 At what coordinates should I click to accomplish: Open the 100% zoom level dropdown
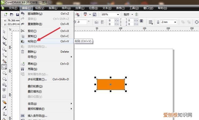118,14
